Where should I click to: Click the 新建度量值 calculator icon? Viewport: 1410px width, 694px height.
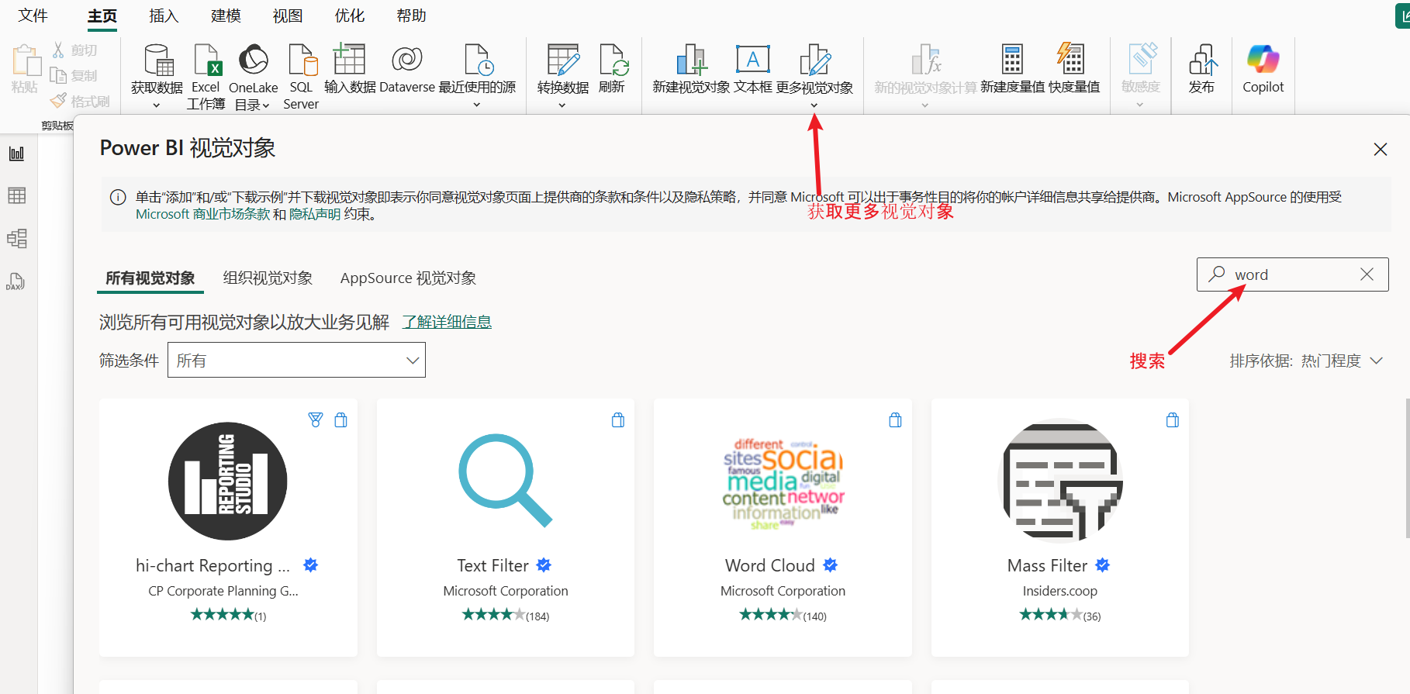[1012, 60]
